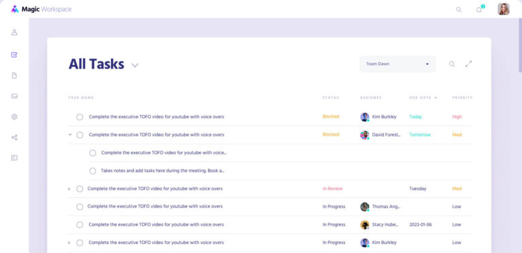This screenshot has height=253, width=522.
Task: Click the 'Tuesday' due date
Action: pyautogui.click(x=418, y=189)
